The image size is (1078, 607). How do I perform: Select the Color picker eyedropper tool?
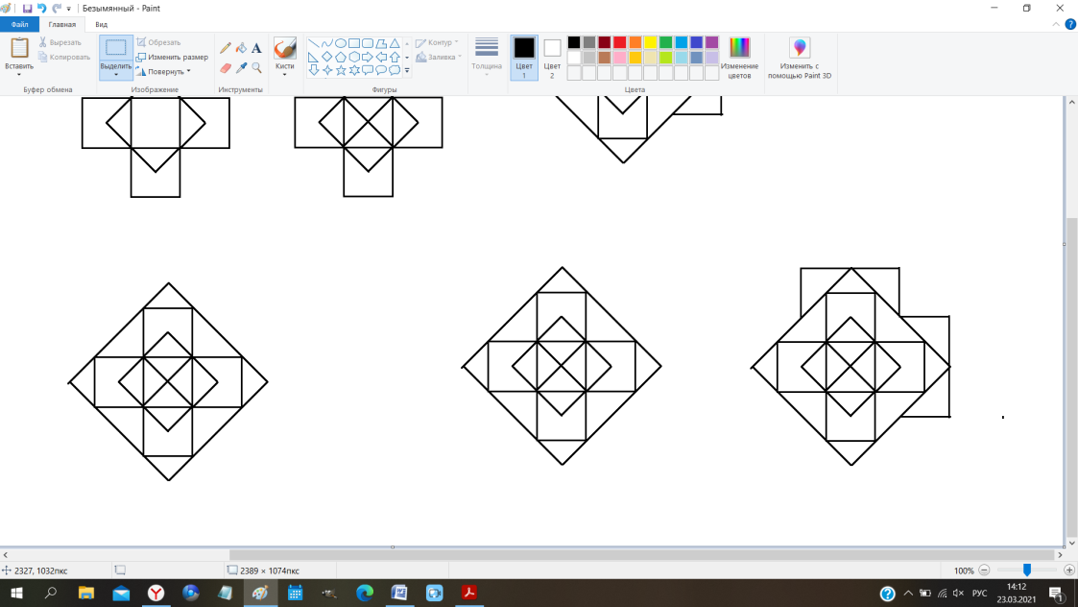coord(241,68)
